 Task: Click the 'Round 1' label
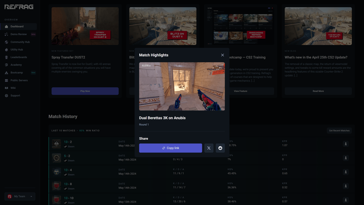coord(144,125)
